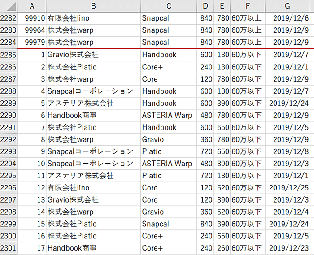Click Handbook商事 in row 2290
The width and height of the screenshot is (314, 255).
coord(93,116)
